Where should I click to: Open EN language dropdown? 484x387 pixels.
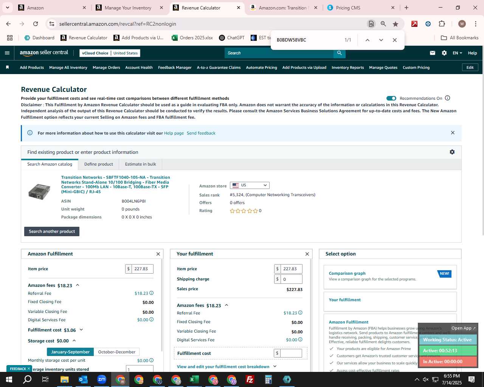click(457, 53)
